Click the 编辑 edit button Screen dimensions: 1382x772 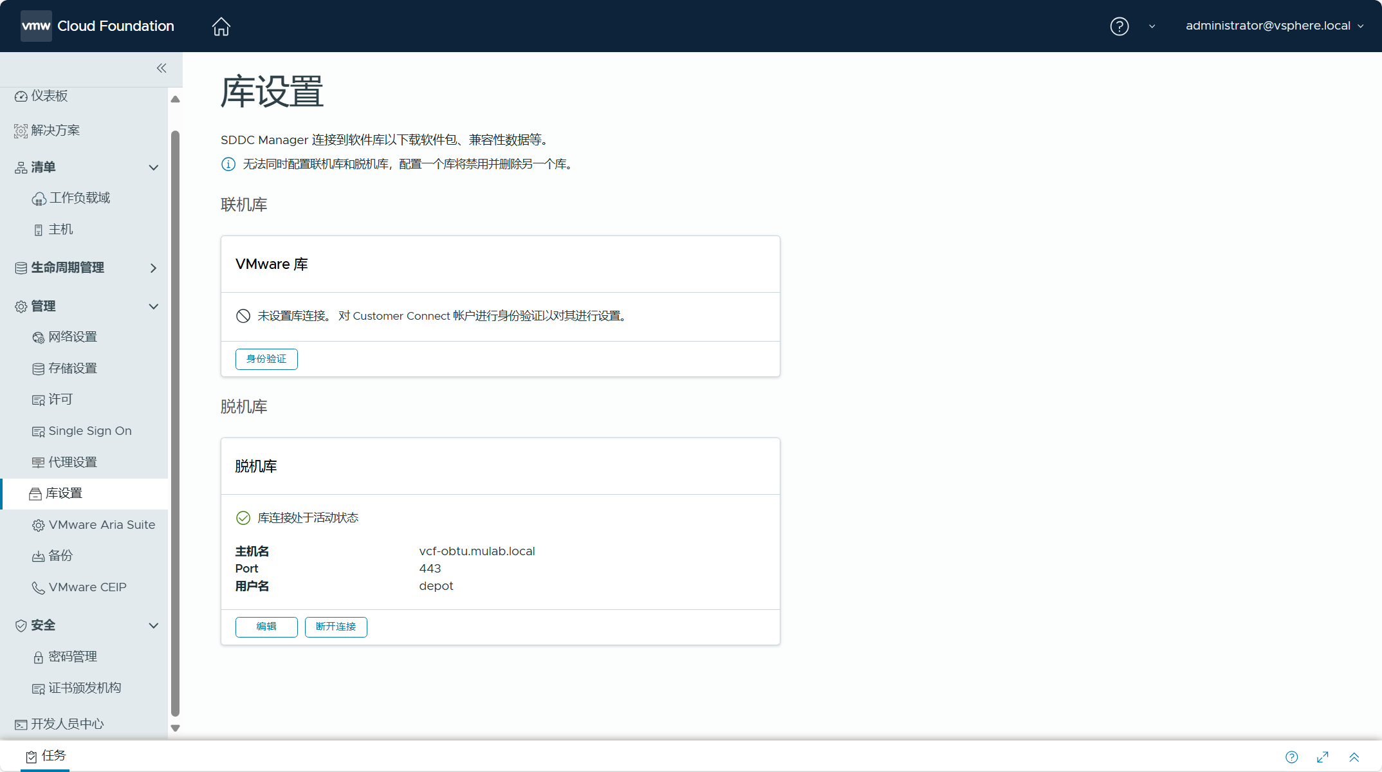click(266, 627)
